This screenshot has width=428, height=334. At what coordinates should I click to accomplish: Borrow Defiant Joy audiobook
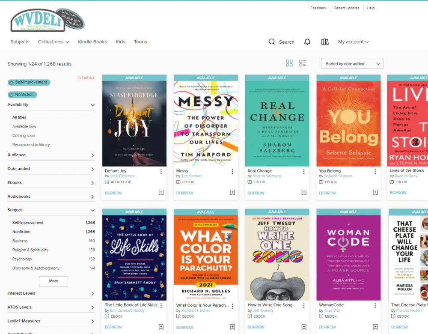point(113,193)
